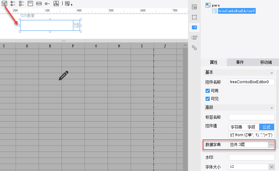
Task: Open the 字体大小 dropdown
Action: coord(272,167)
